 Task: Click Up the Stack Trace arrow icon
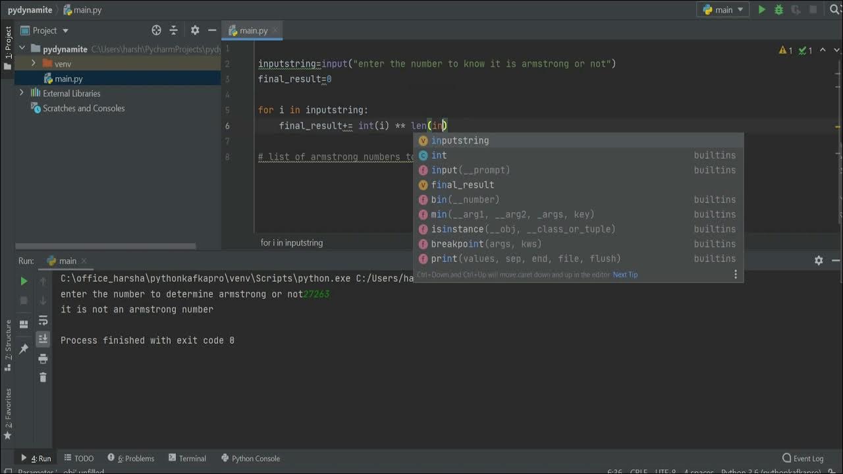(43, 281)
